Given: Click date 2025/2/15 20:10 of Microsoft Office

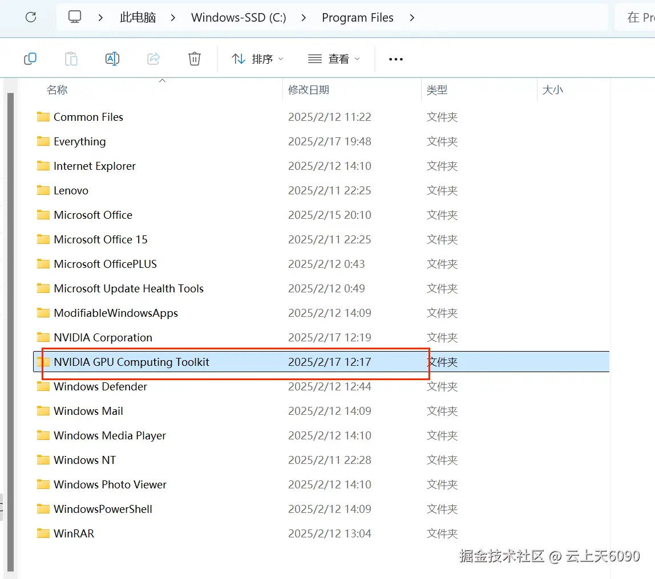Looking at the screenshot, I should pos(330,215).
